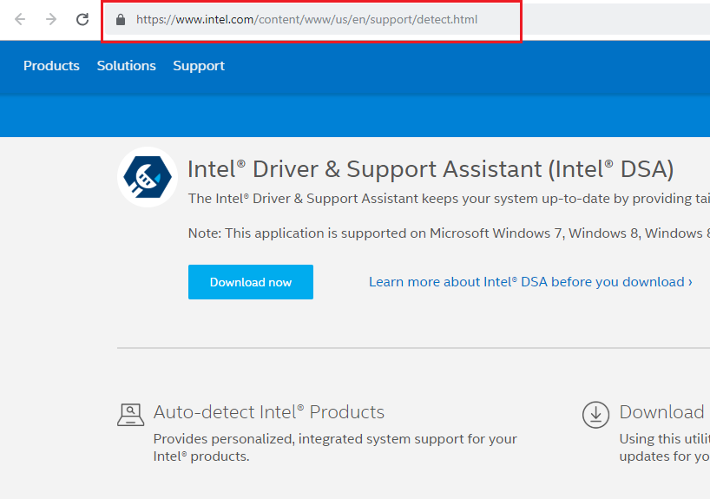Open the Solutions menu
The width and height of the screenshot is (710, 499).
pyautogui.click(x=127, y=66)
